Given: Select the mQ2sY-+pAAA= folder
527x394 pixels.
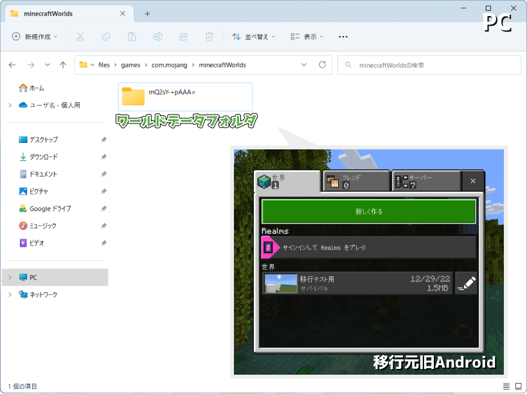Looking at the screenshot, I should point(185,97).
